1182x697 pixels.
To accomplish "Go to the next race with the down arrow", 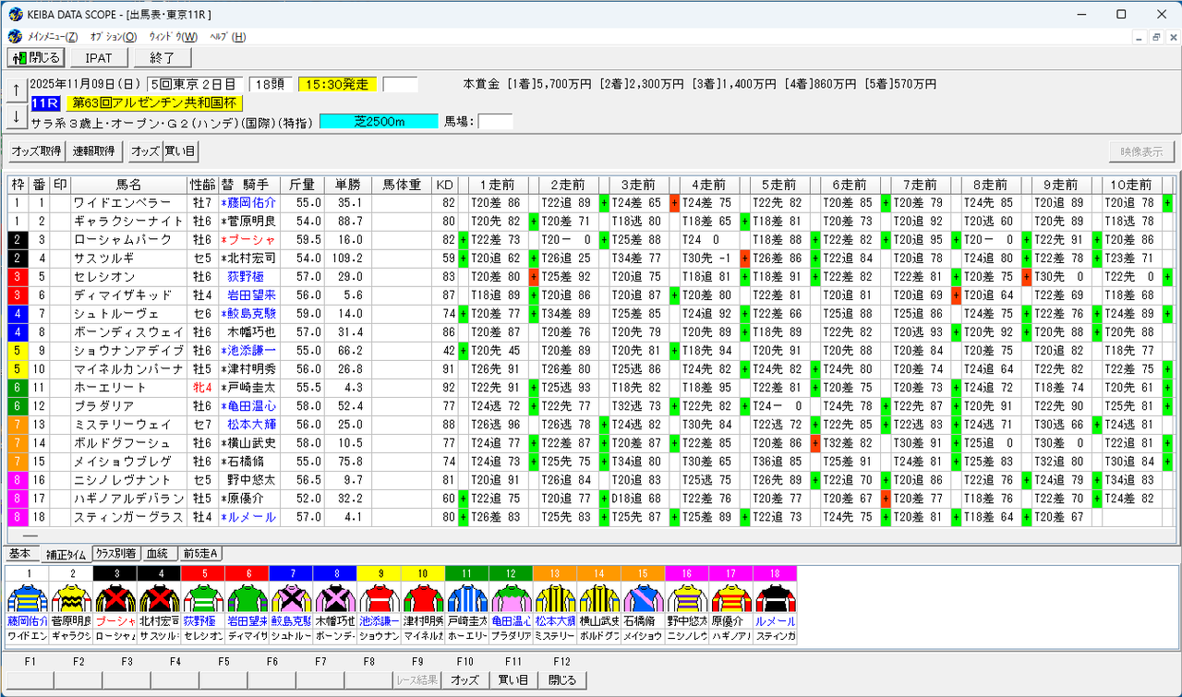I will 16,116.
